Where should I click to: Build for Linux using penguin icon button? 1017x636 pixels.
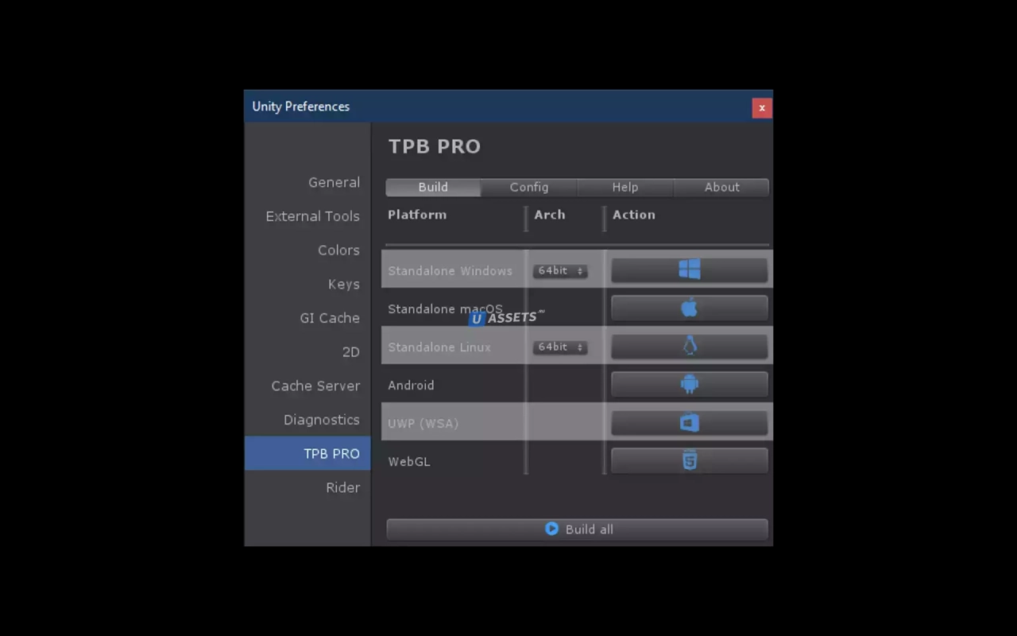click(689, 347)
